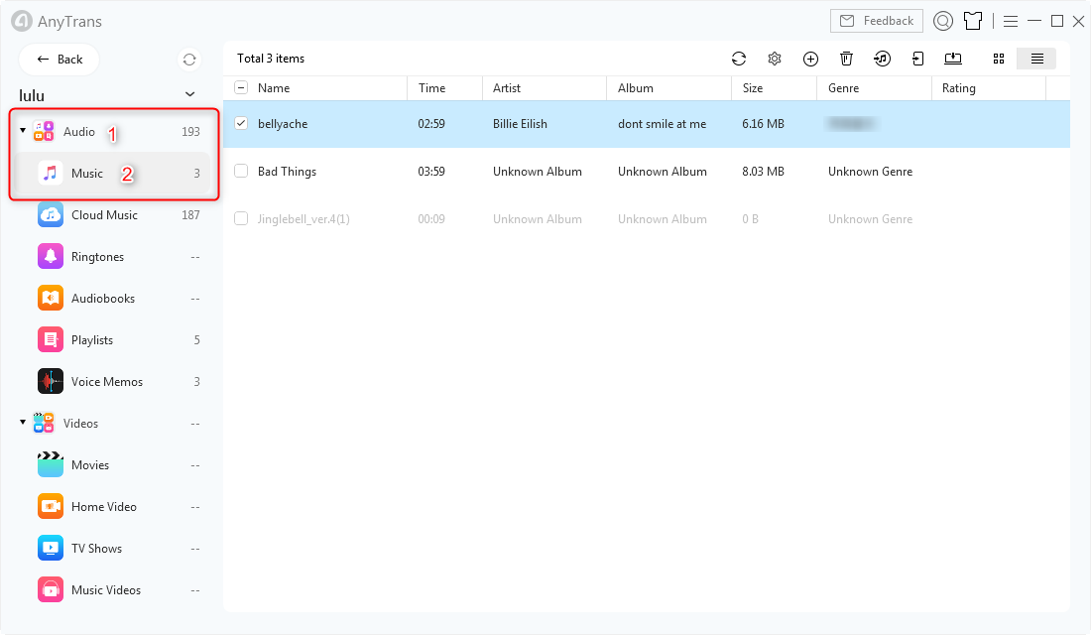Click the Back button

pyautogui.click(x=59, y=60)
